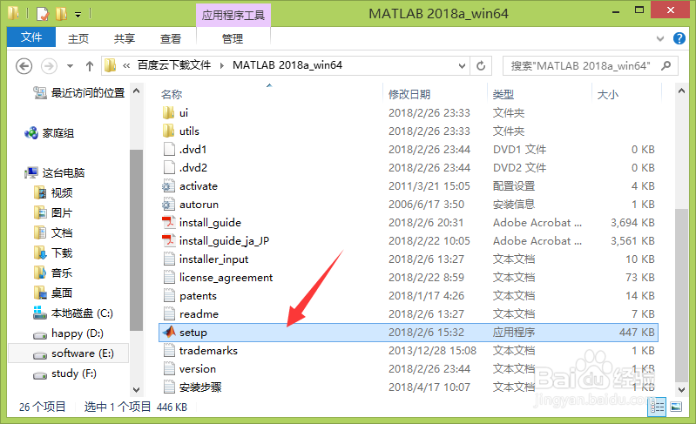
Task: Expand the ribbon with chevron
Action: click(x=660, y=38)
